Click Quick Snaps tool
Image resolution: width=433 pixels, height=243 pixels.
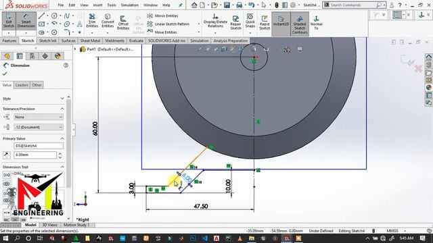point(250,21)
